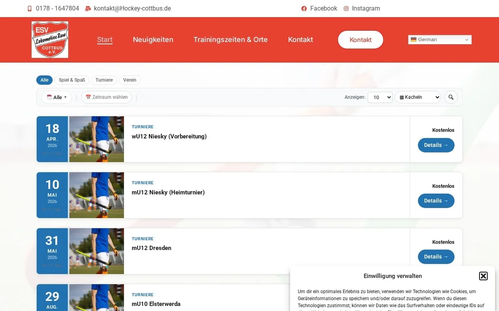499x311 pixels.
Task: Click the magnifier search button in filter bar
Action: (x=451, y=97)
